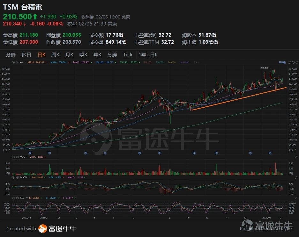Image resolution: width=299 pixels, height=237 pixels.
Task: Open VOL indicator settings gear
Action: tap(13, 157)
